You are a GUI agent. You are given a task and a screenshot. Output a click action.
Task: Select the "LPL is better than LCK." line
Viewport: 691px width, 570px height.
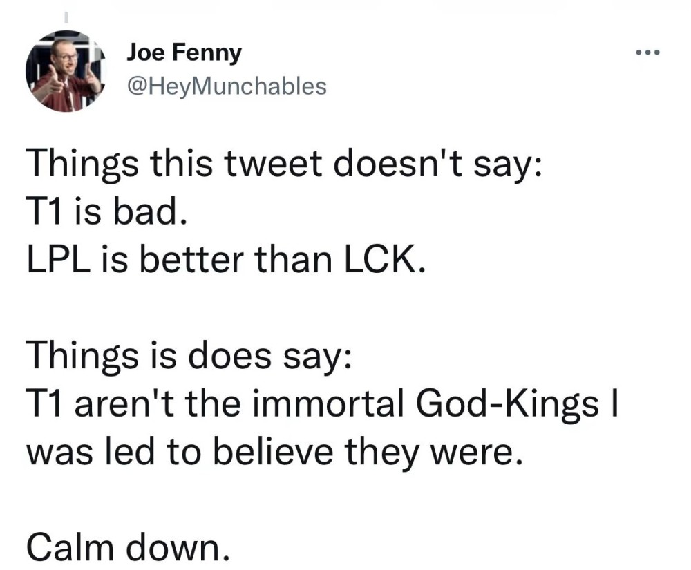(x=223, y=263)
